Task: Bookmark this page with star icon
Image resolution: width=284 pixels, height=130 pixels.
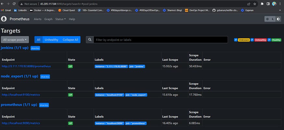Action: (255, 4)
